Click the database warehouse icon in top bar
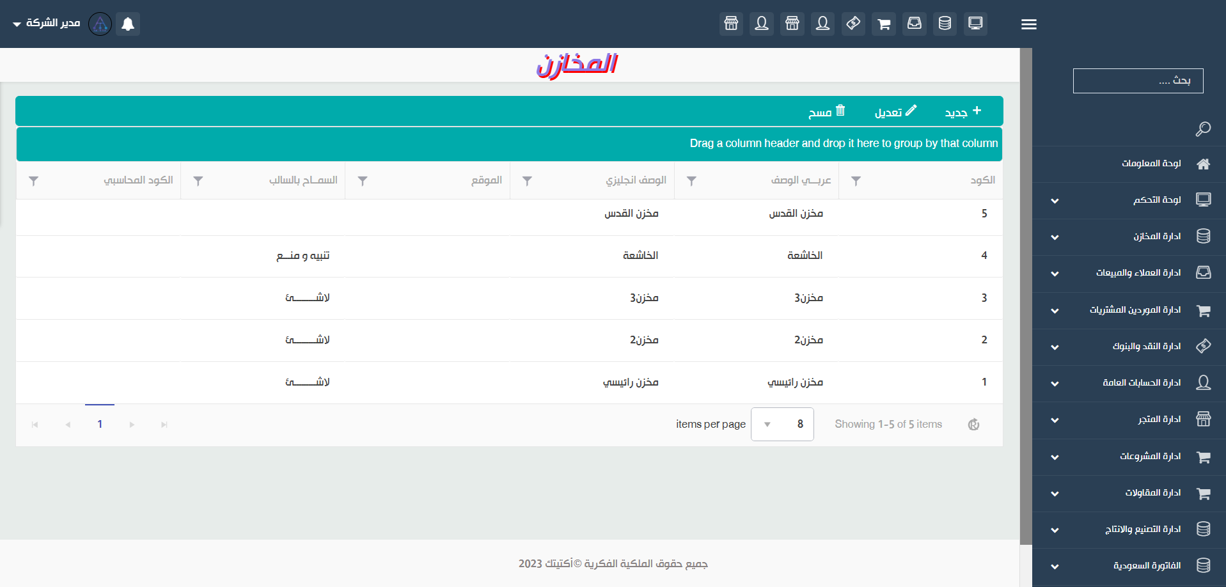The image size is (1226, 587). [x=945, y=24]
